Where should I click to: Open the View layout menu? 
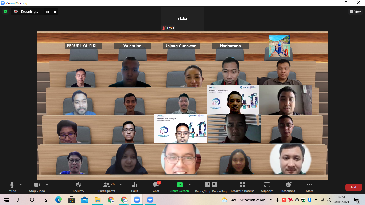click(355, 11)
